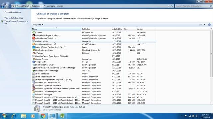Select the Android Studio row icon
Screen dimensions: 213x119
(34, 41)
